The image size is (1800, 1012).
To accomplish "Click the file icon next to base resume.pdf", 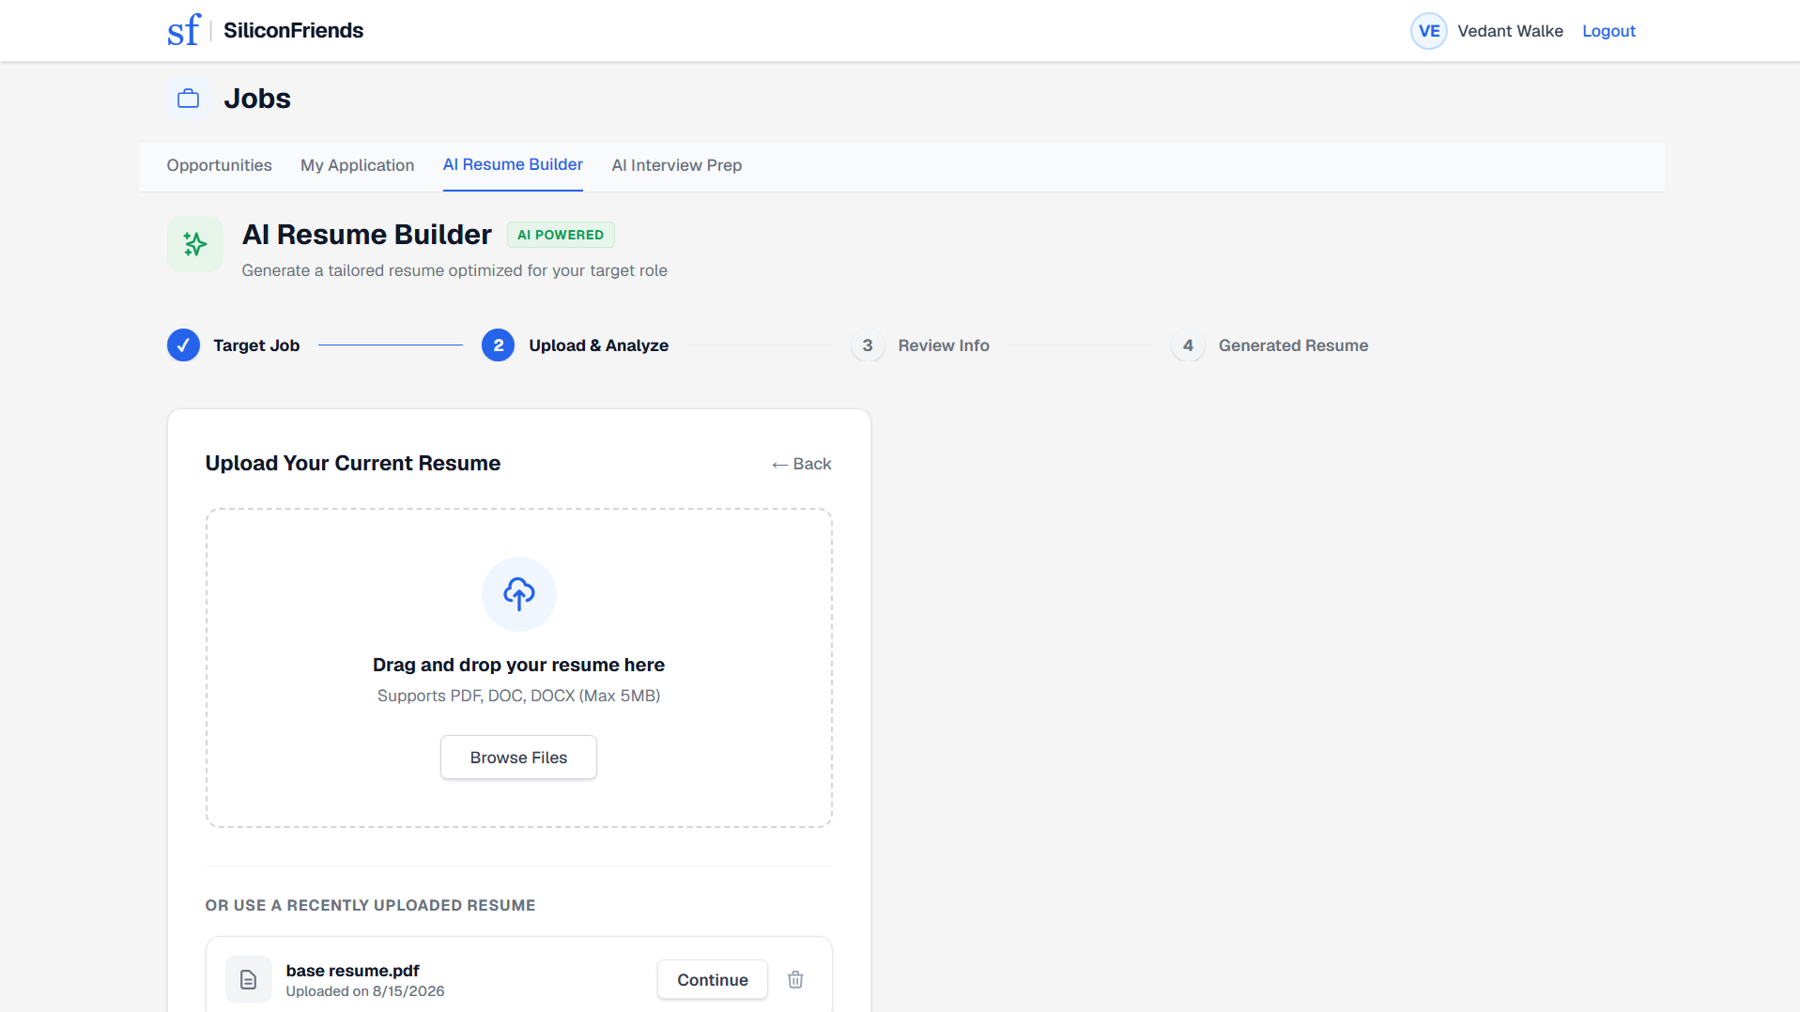I will point(249,979).
